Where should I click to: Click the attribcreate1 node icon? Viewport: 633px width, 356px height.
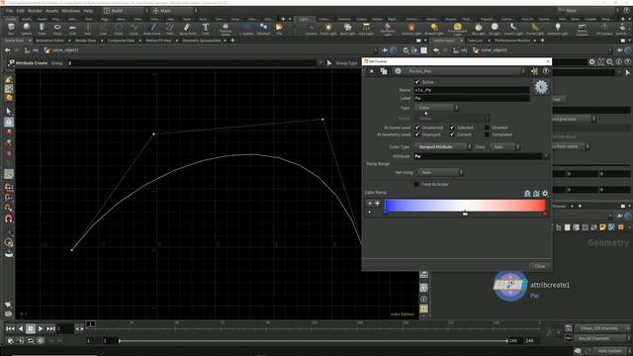click(x=510, y=286)
